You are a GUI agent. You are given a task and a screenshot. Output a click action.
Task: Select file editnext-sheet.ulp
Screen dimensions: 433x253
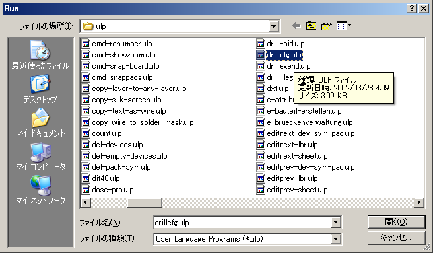[292, 156]
